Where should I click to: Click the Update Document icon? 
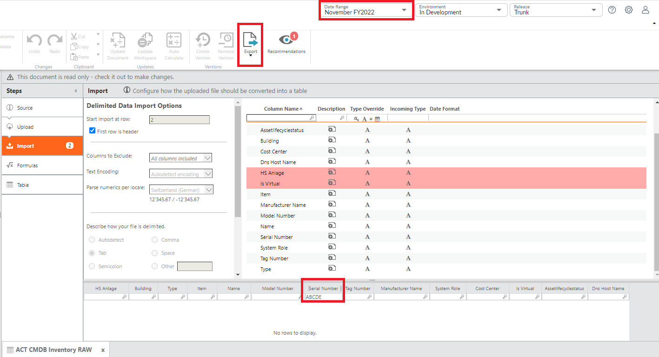point(118,40)
